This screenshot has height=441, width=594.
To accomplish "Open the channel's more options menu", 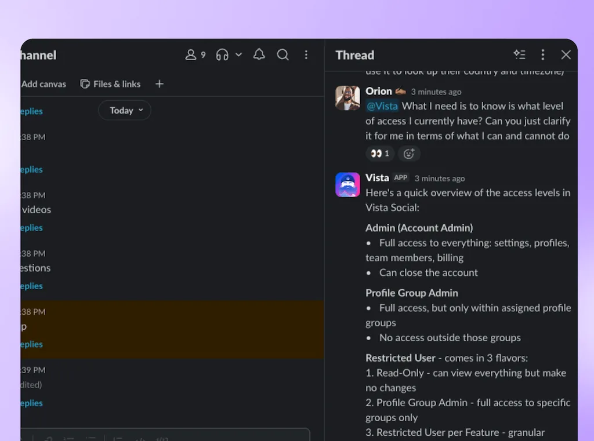I will [x=306, y=55].
